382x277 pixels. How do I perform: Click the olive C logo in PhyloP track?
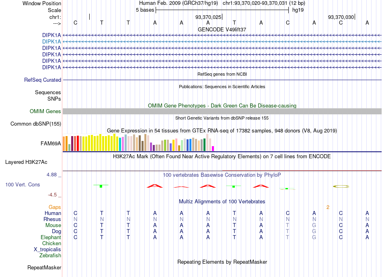click(341, 186)
